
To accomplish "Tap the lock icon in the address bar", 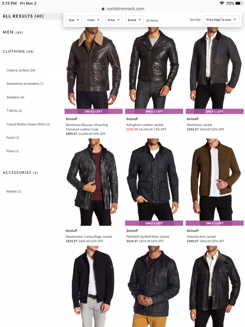I will click(x=103, y=9).
